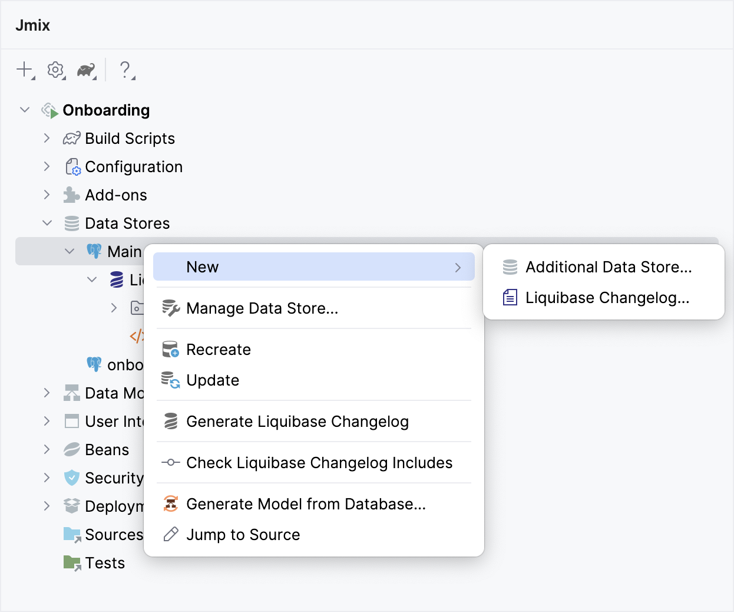Select the Data Stores label

(127, 223)
